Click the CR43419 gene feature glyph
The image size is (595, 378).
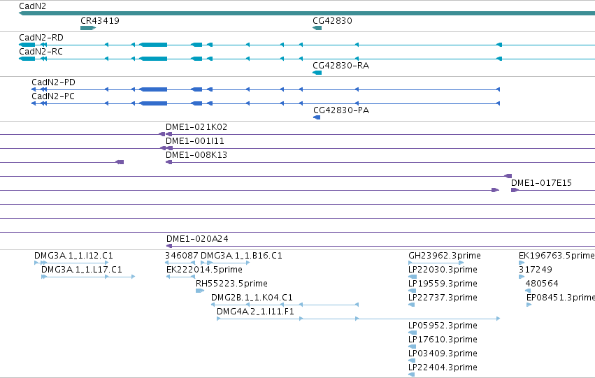88,28
